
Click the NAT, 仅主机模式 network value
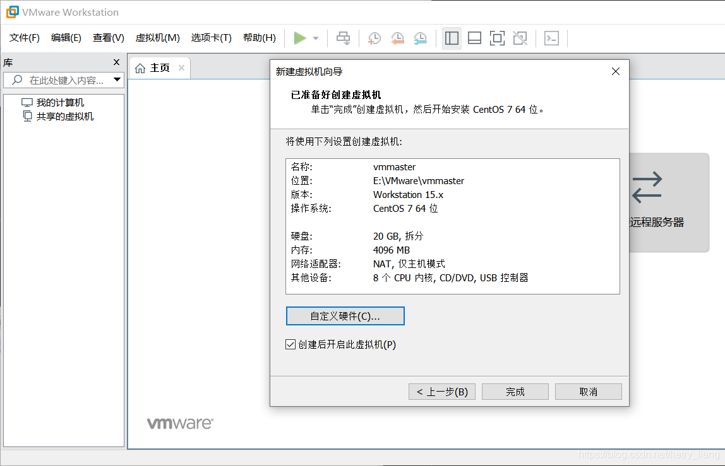pyautogui.click(x=409, y=264)
